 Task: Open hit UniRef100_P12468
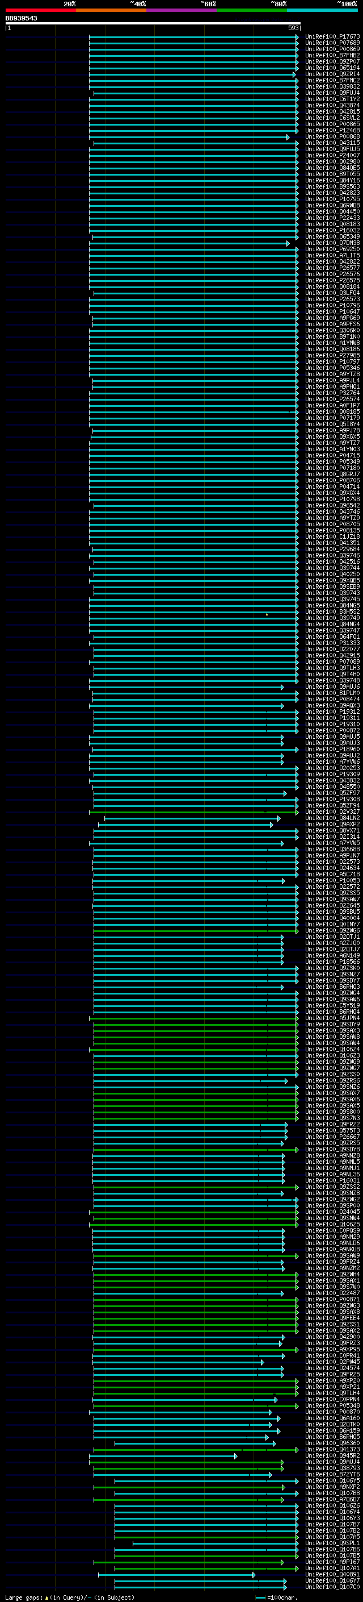(x=332, y=130)
